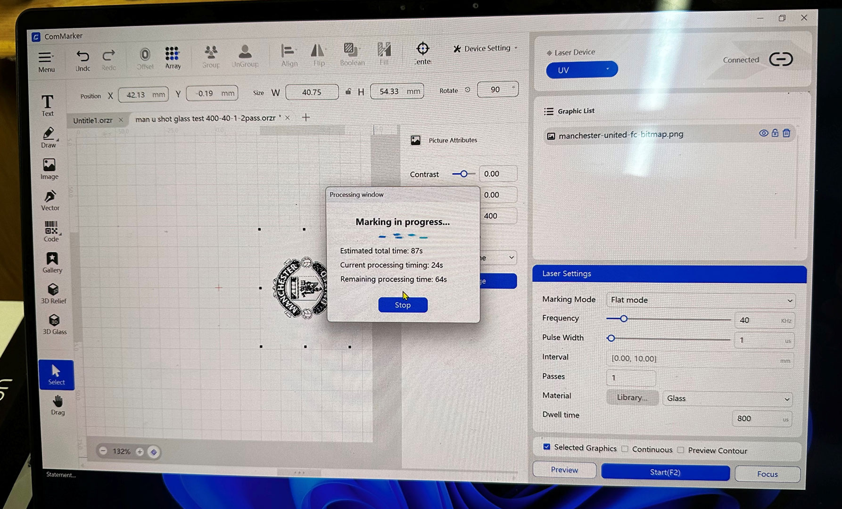Click the Frequency slider handle
The width and height of the screenshot is (842, 509).
pos(624,319)
